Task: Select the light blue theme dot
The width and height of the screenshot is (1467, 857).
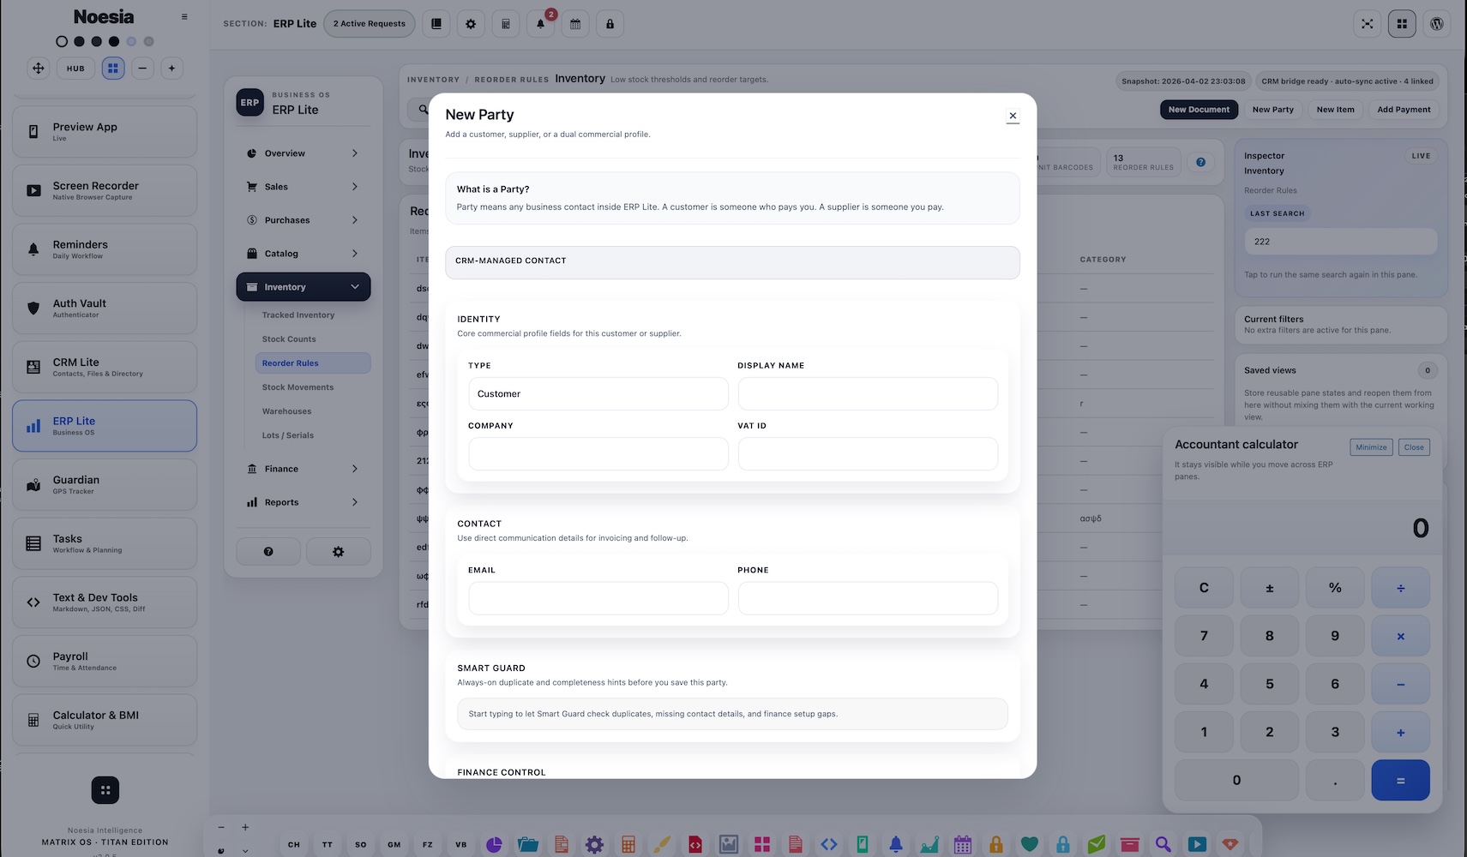Action: 131,41
